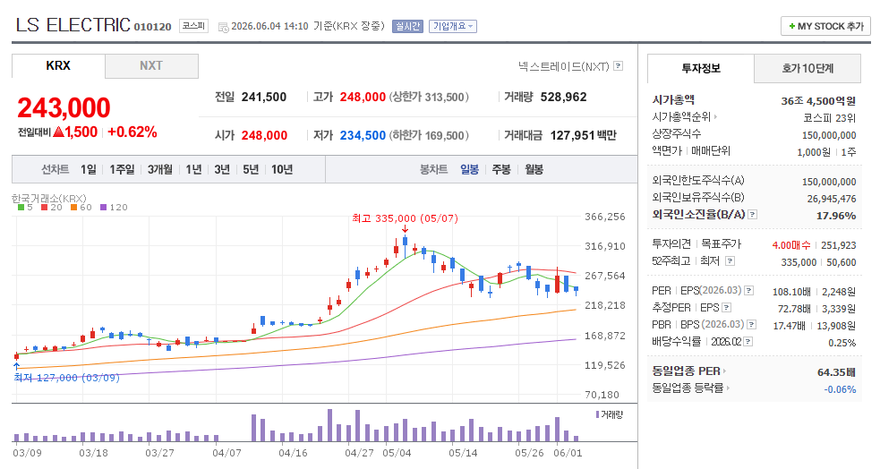Click the +0.62% change rate
The width and height of the screenshot is (880, 469).
(132, 132)
